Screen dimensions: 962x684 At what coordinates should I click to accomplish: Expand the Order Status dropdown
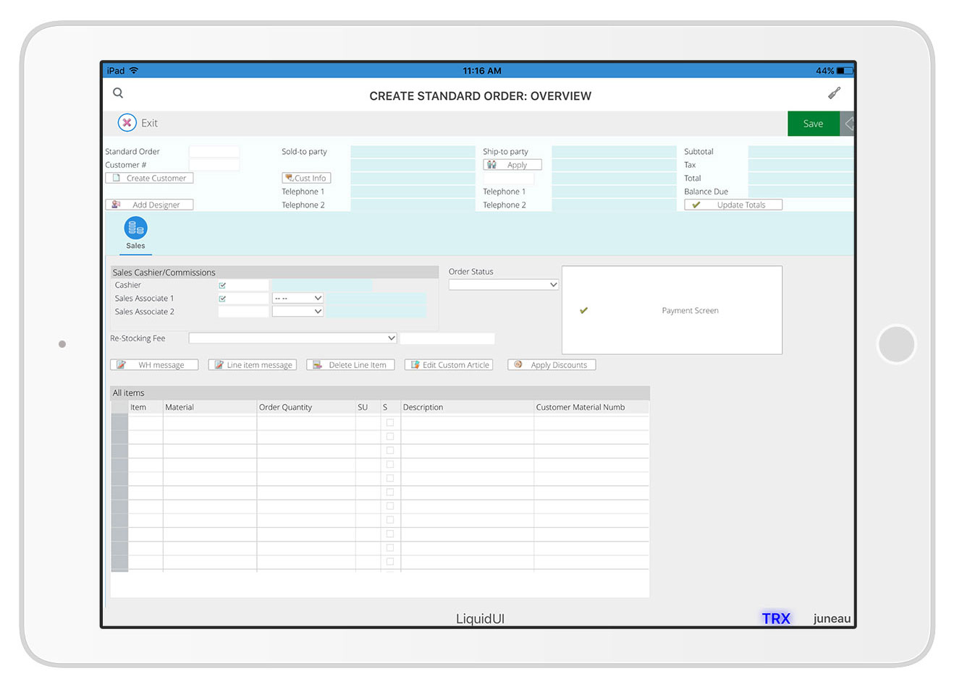503,285
